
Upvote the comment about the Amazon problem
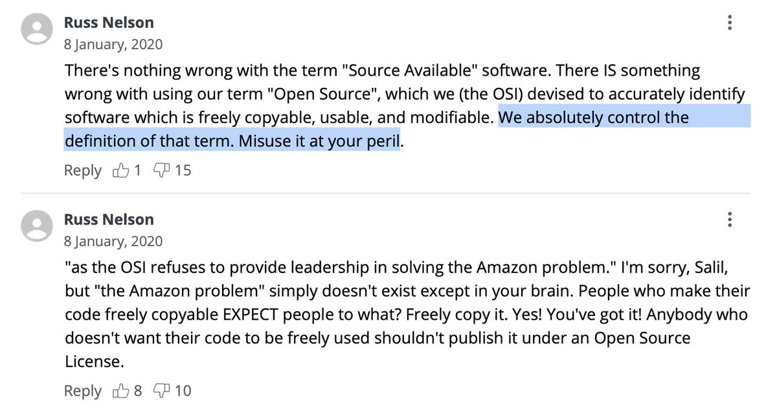[x=121, y=391]
